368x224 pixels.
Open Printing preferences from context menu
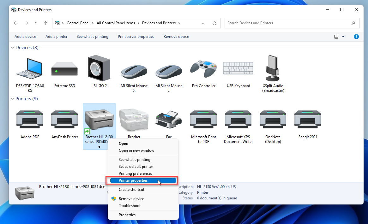[x=143, y=174]
